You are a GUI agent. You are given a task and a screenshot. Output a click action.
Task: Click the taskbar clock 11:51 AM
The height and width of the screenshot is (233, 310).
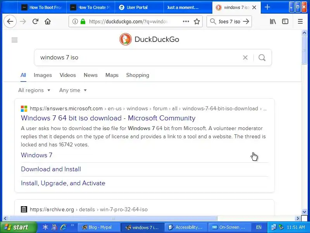(296, 227)
